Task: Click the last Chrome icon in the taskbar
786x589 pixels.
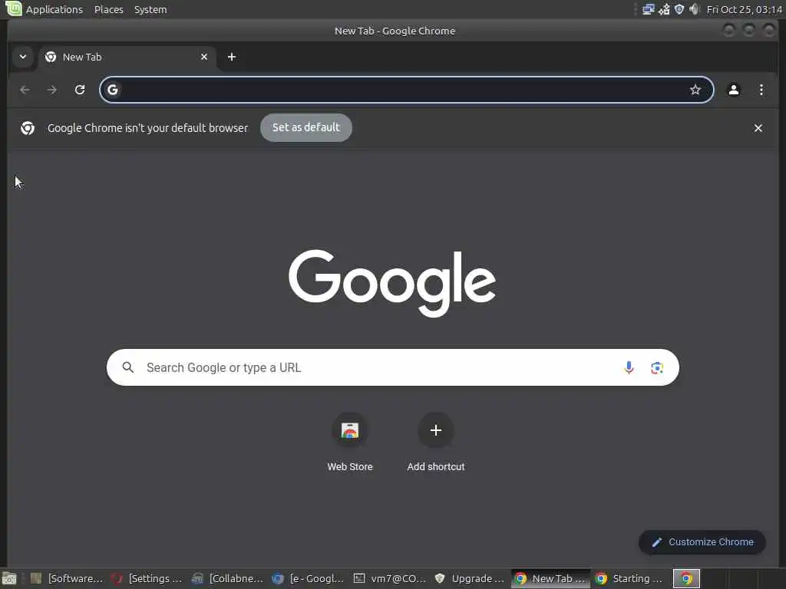Action: tap(686, 579)
